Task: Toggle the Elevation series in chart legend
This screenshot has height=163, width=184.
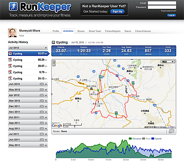Action: tap(135, 139)
